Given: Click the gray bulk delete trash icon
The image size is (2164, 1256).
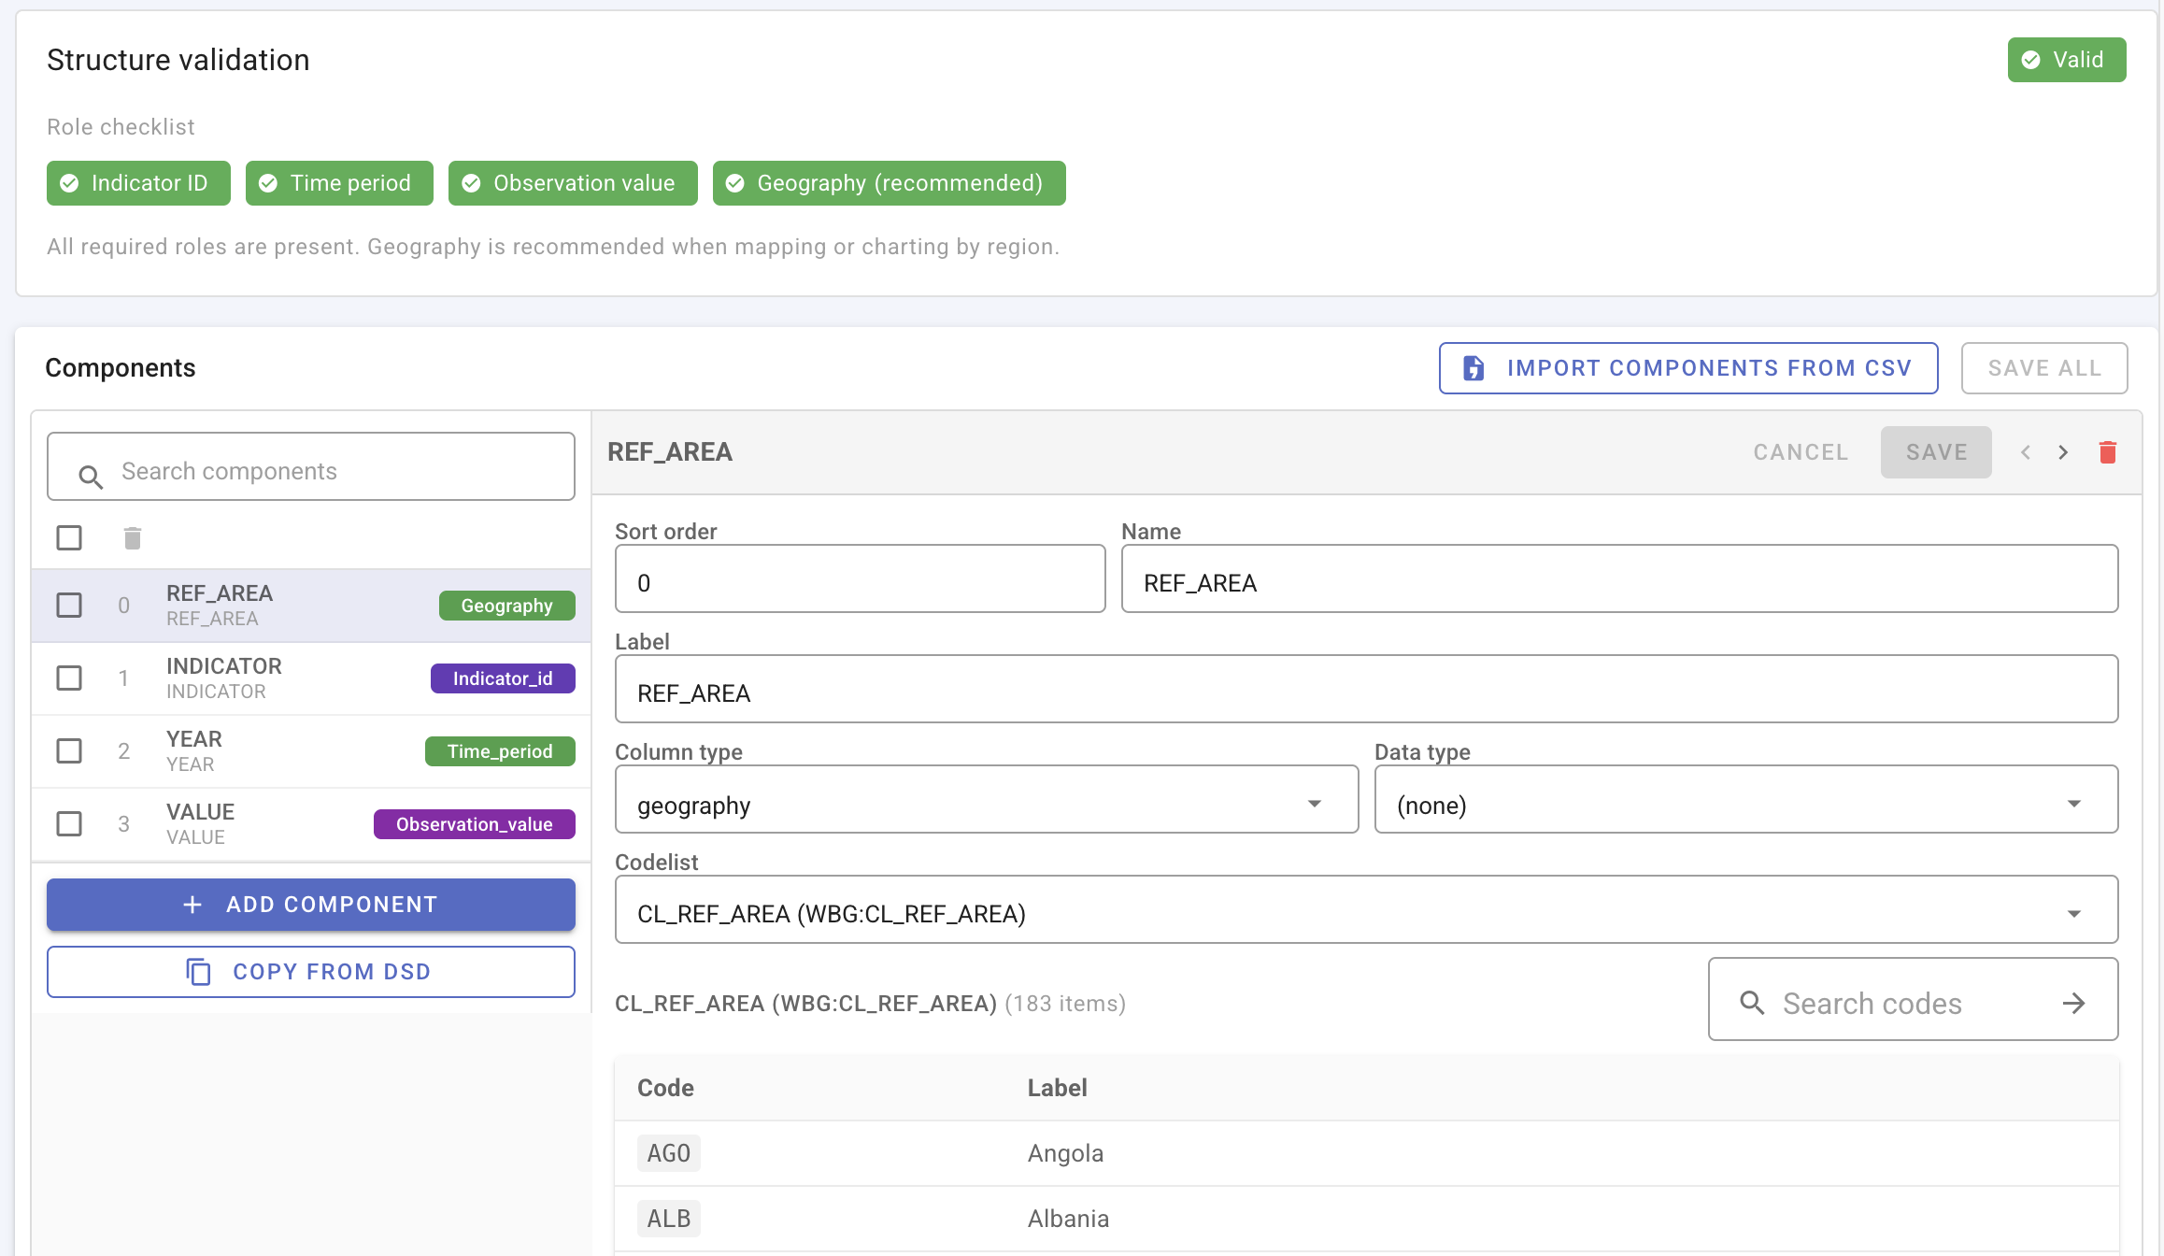Looking at the screenshot, I should tap(133, 538).
